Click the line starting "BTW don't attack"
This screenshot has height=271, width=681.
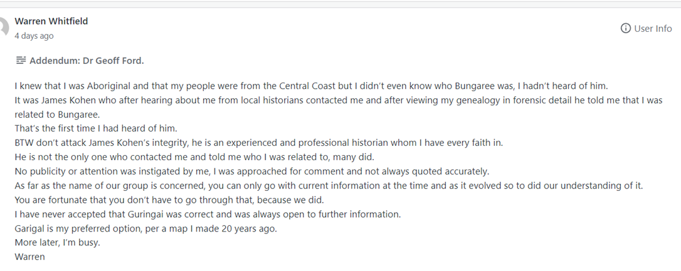(258, 143)
